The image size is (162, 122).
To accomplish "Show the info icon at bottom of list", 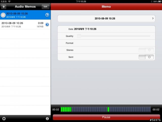I will (x=47, y=119).
